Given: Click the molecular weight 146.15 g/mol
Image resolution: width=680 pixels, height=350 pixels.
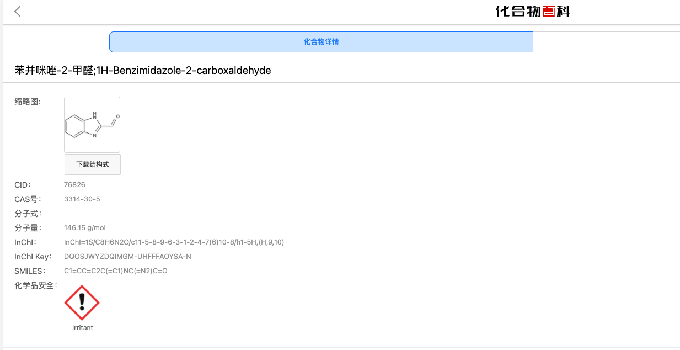Looking at the screenshot, I should coord(85,228).
